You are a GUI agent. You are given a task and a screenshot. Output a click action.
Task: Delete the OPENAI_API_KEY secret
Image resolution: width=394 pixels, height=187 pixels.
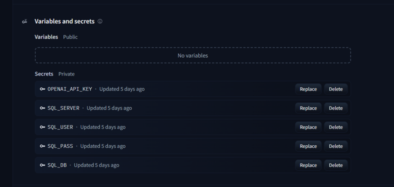[336, 89]
